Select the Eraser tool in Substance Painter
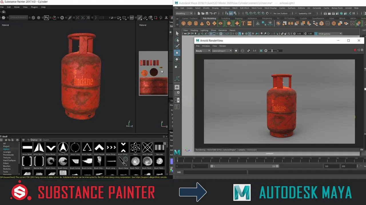This screenshot has height=205, width=366. click(x=145, y=18)
